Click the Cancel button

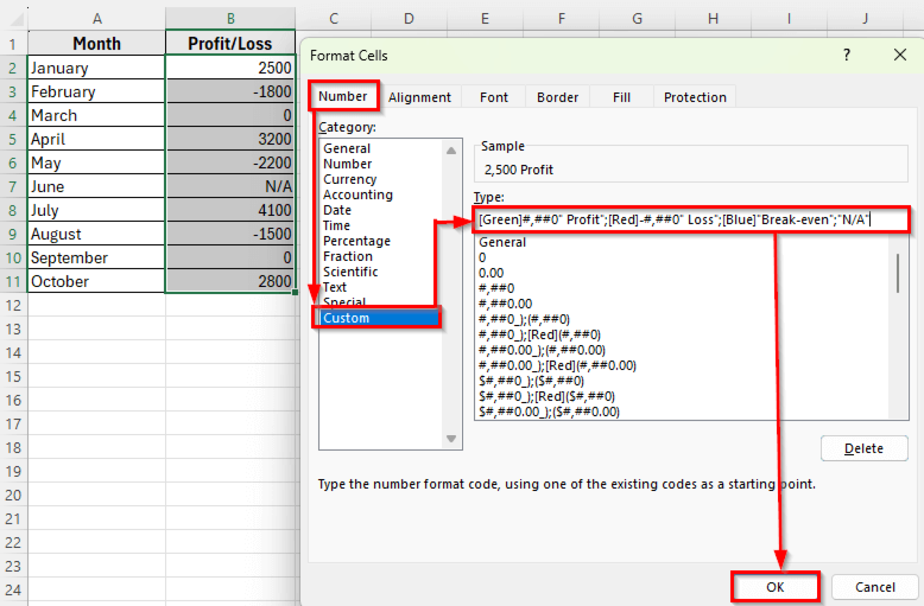click(874, 587)
